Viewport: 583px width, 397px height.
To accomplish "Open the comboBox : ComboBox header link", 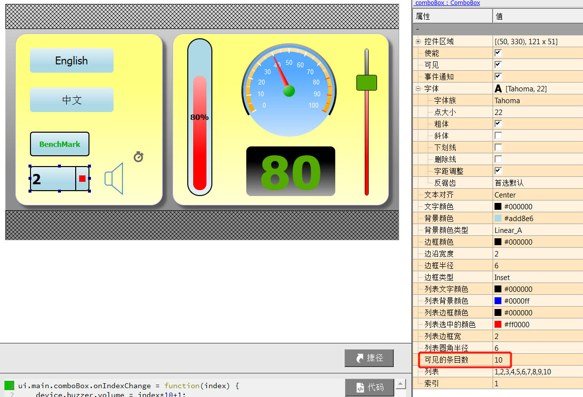I will coord(447,3).
